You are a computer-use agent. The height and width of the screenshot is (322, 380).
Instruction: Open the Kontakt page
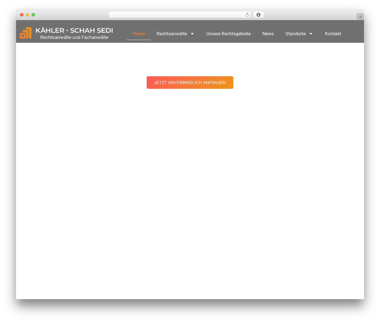tap(333, 34)
